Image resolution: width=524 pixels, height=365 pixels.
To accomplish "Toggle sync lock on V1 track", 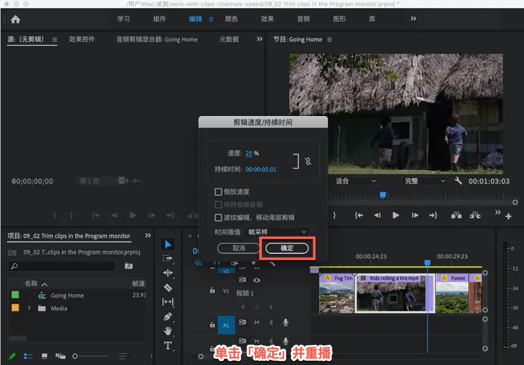I will (x=243, y=280).
